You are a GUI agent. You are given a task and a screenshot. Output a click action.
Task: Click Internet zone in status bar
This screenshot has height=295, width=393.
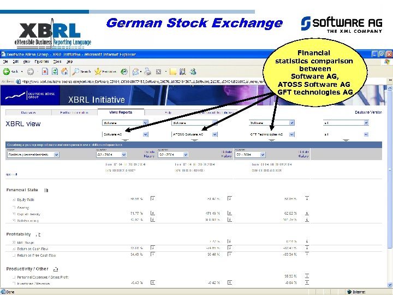click(x=356, y=292)
